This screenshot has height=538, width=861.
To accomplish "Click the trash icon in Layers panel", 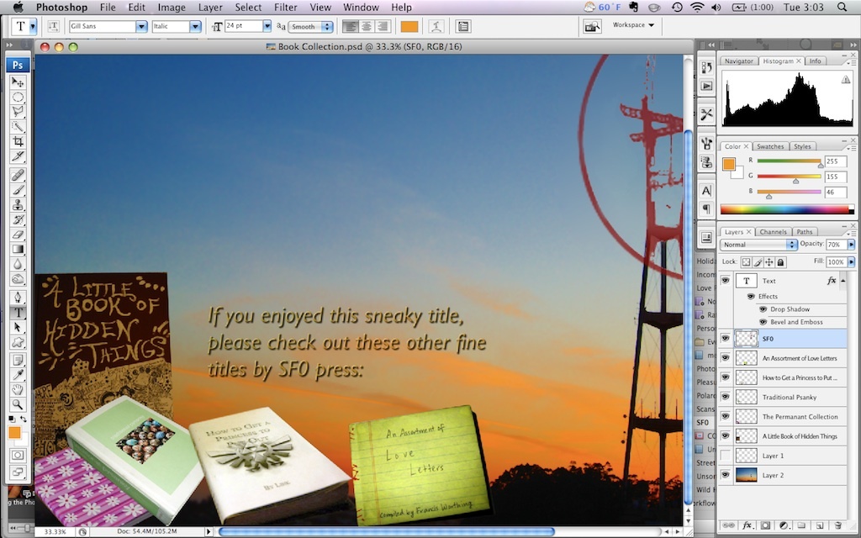I will 837,525.
